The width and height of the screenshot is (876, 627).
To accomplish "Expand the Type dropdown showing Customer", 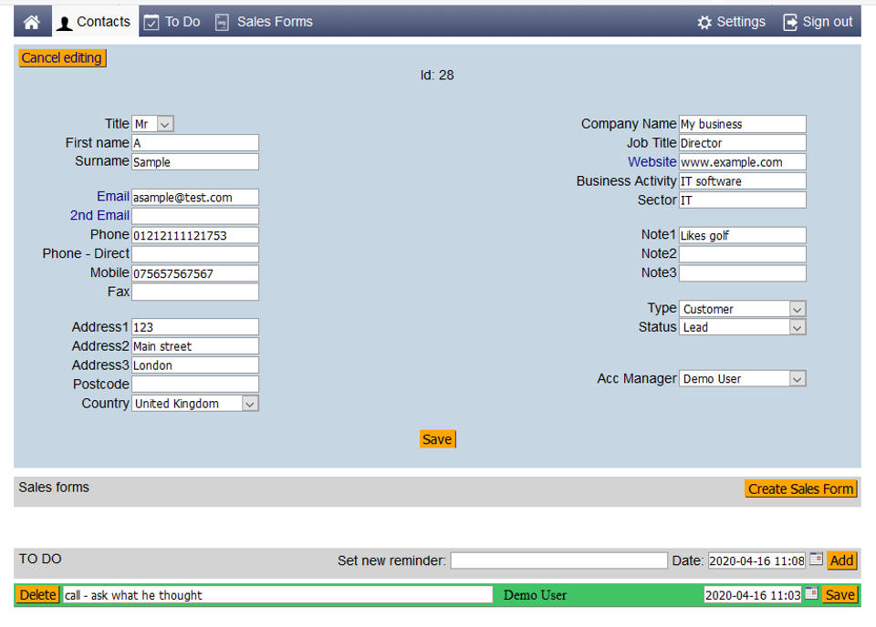I will coord(742,309).
